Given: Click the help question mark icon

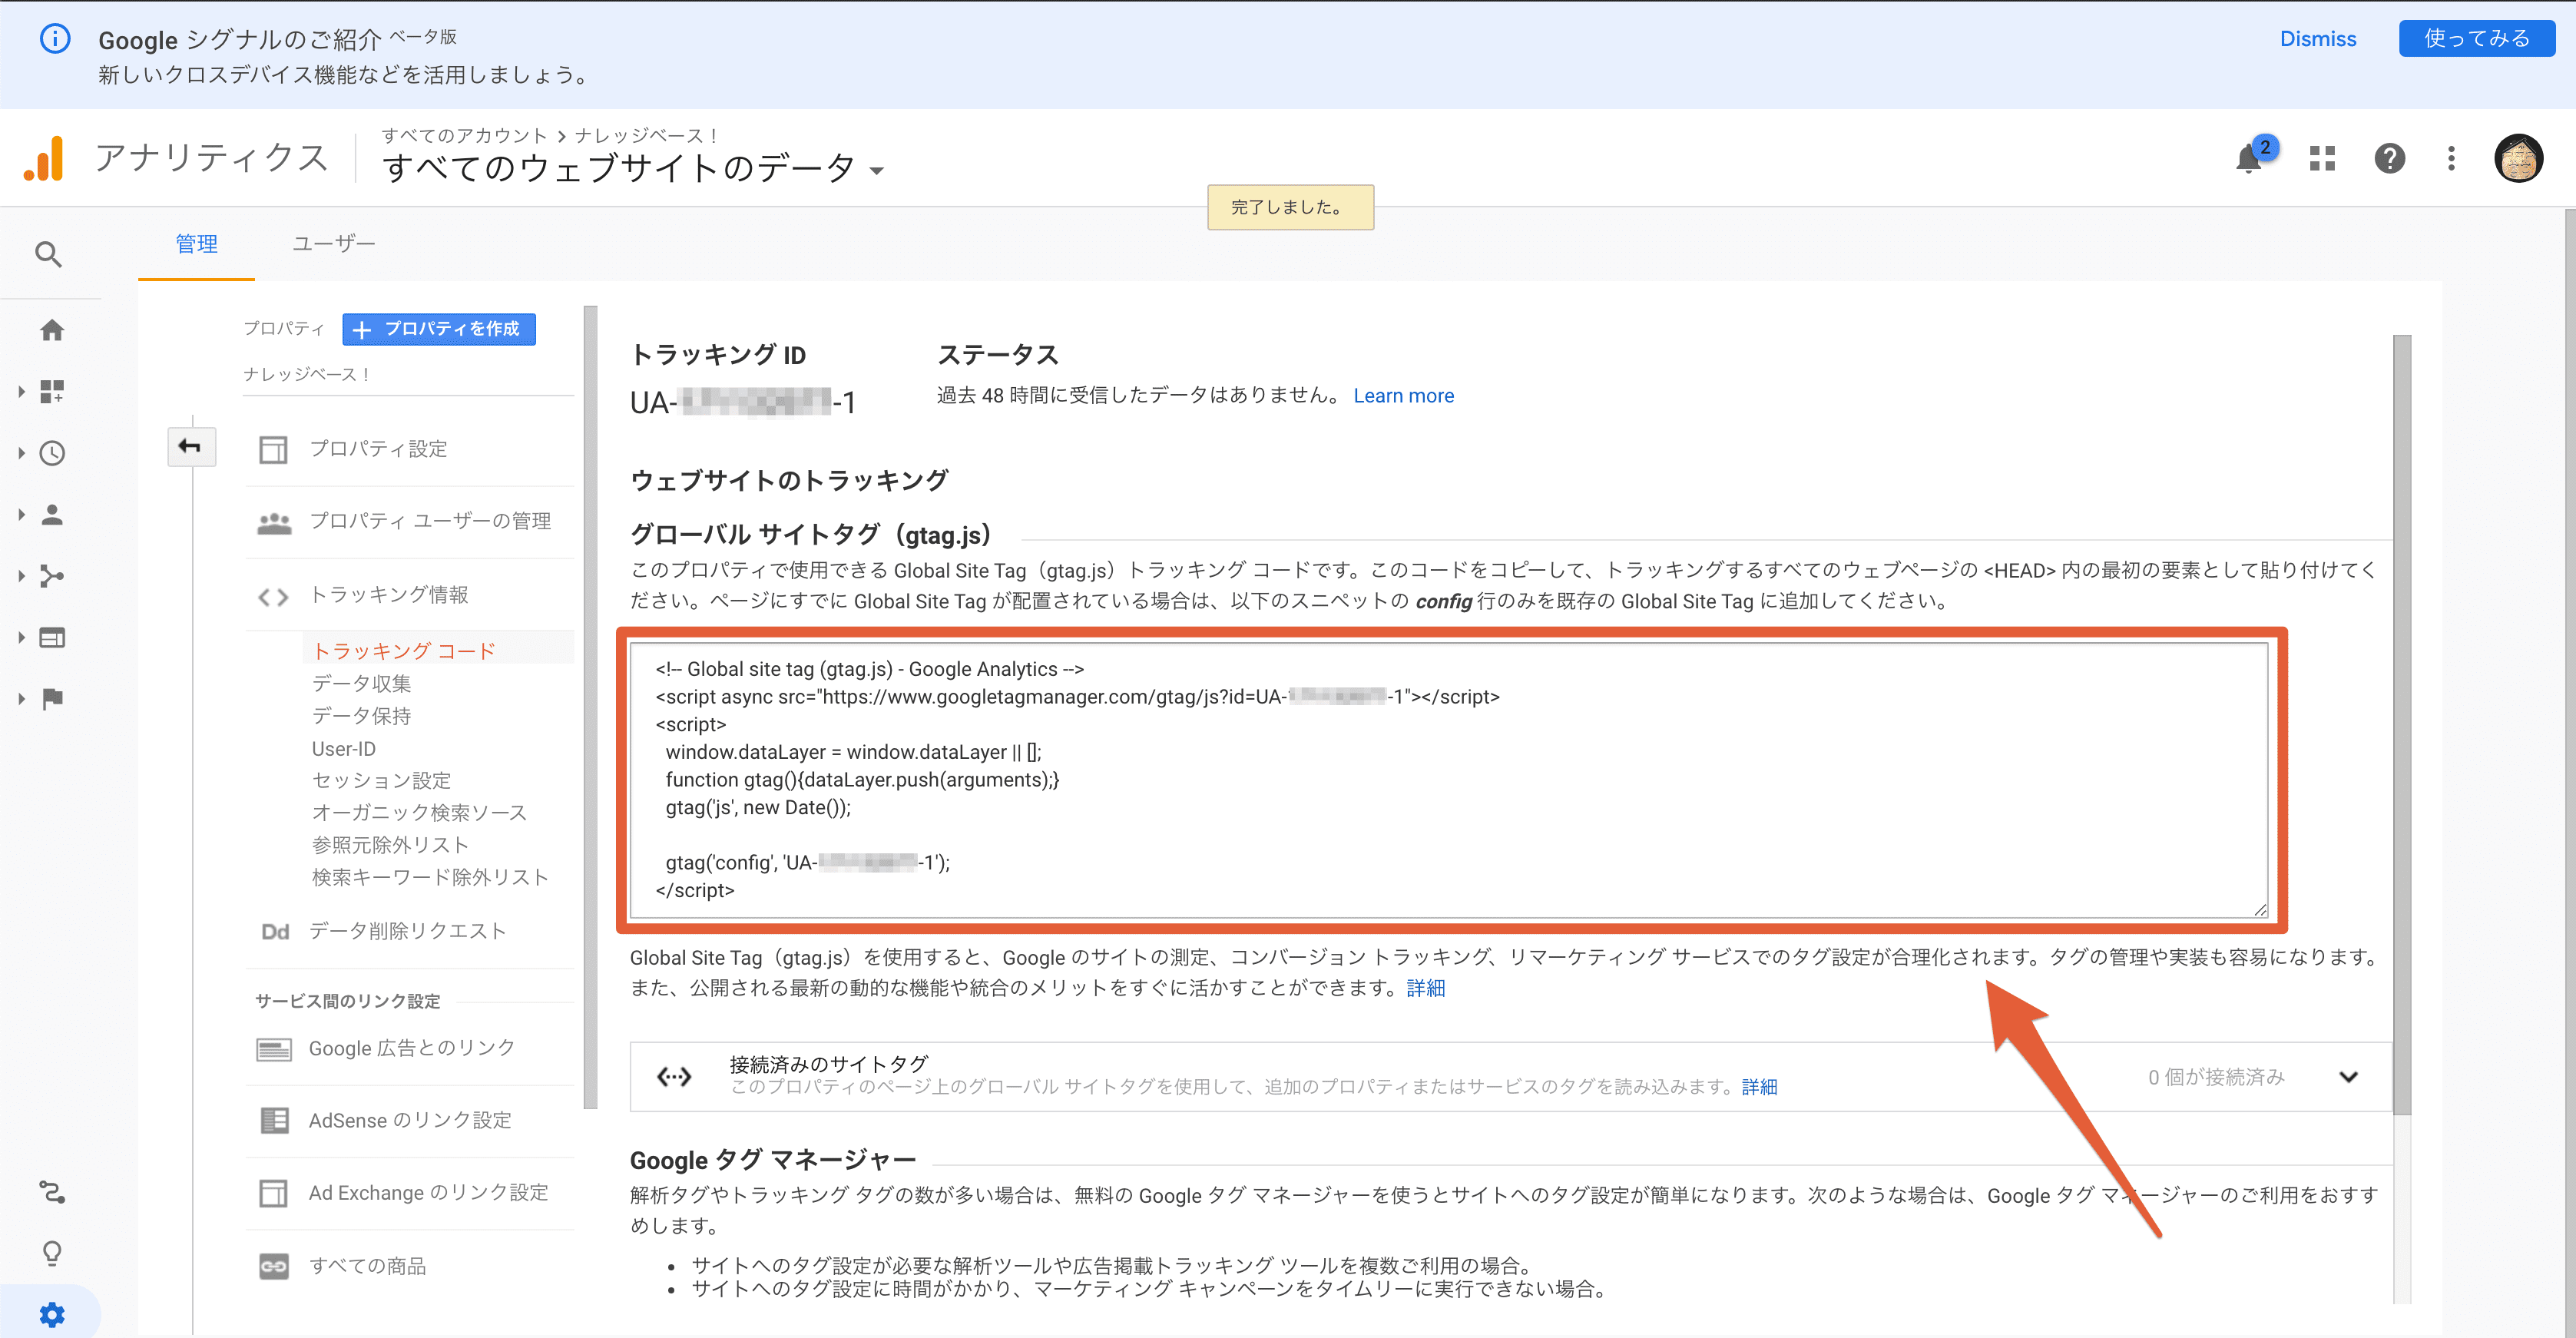Looking at the screenshot, I should [x=2389, y=159].
